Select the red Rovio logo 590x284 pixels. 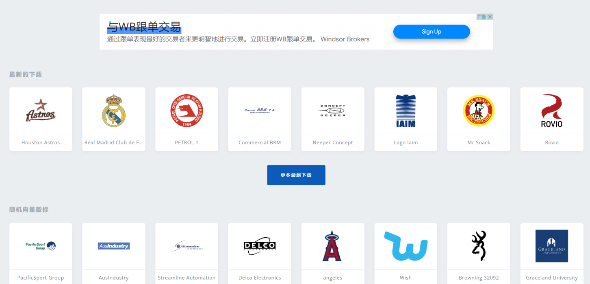(x=552, y=111)
